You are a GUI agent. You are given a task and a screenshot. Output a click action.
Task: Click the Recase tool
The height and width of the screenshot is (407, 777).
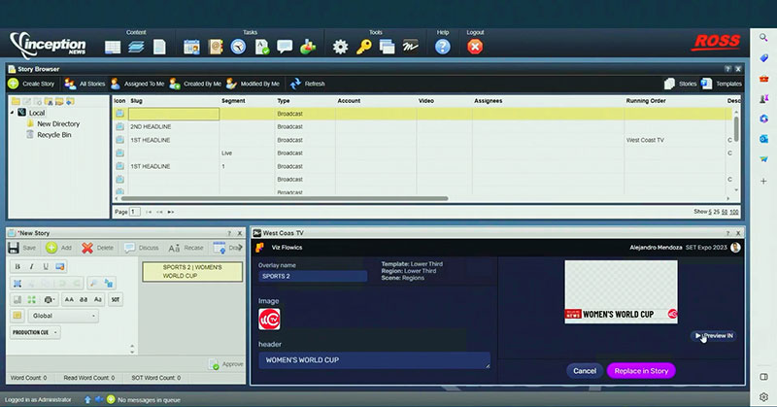coord(186,248)
